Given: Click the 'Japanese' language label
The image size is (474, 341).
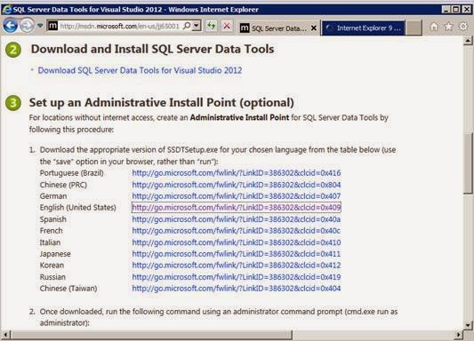Looking at the screenshot, I should (x=55, y=254).
